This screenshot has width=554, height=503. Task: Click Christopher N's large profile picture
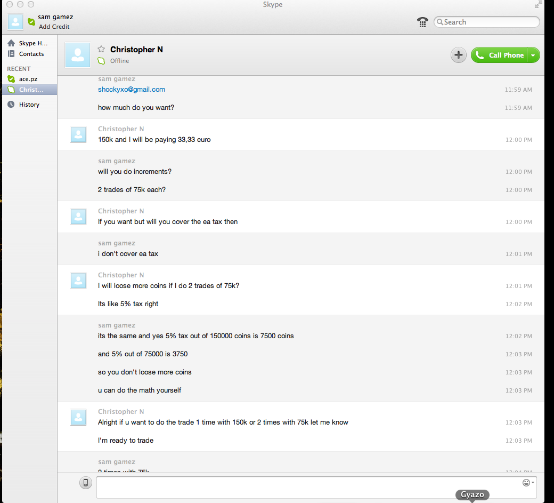[78, 55]
